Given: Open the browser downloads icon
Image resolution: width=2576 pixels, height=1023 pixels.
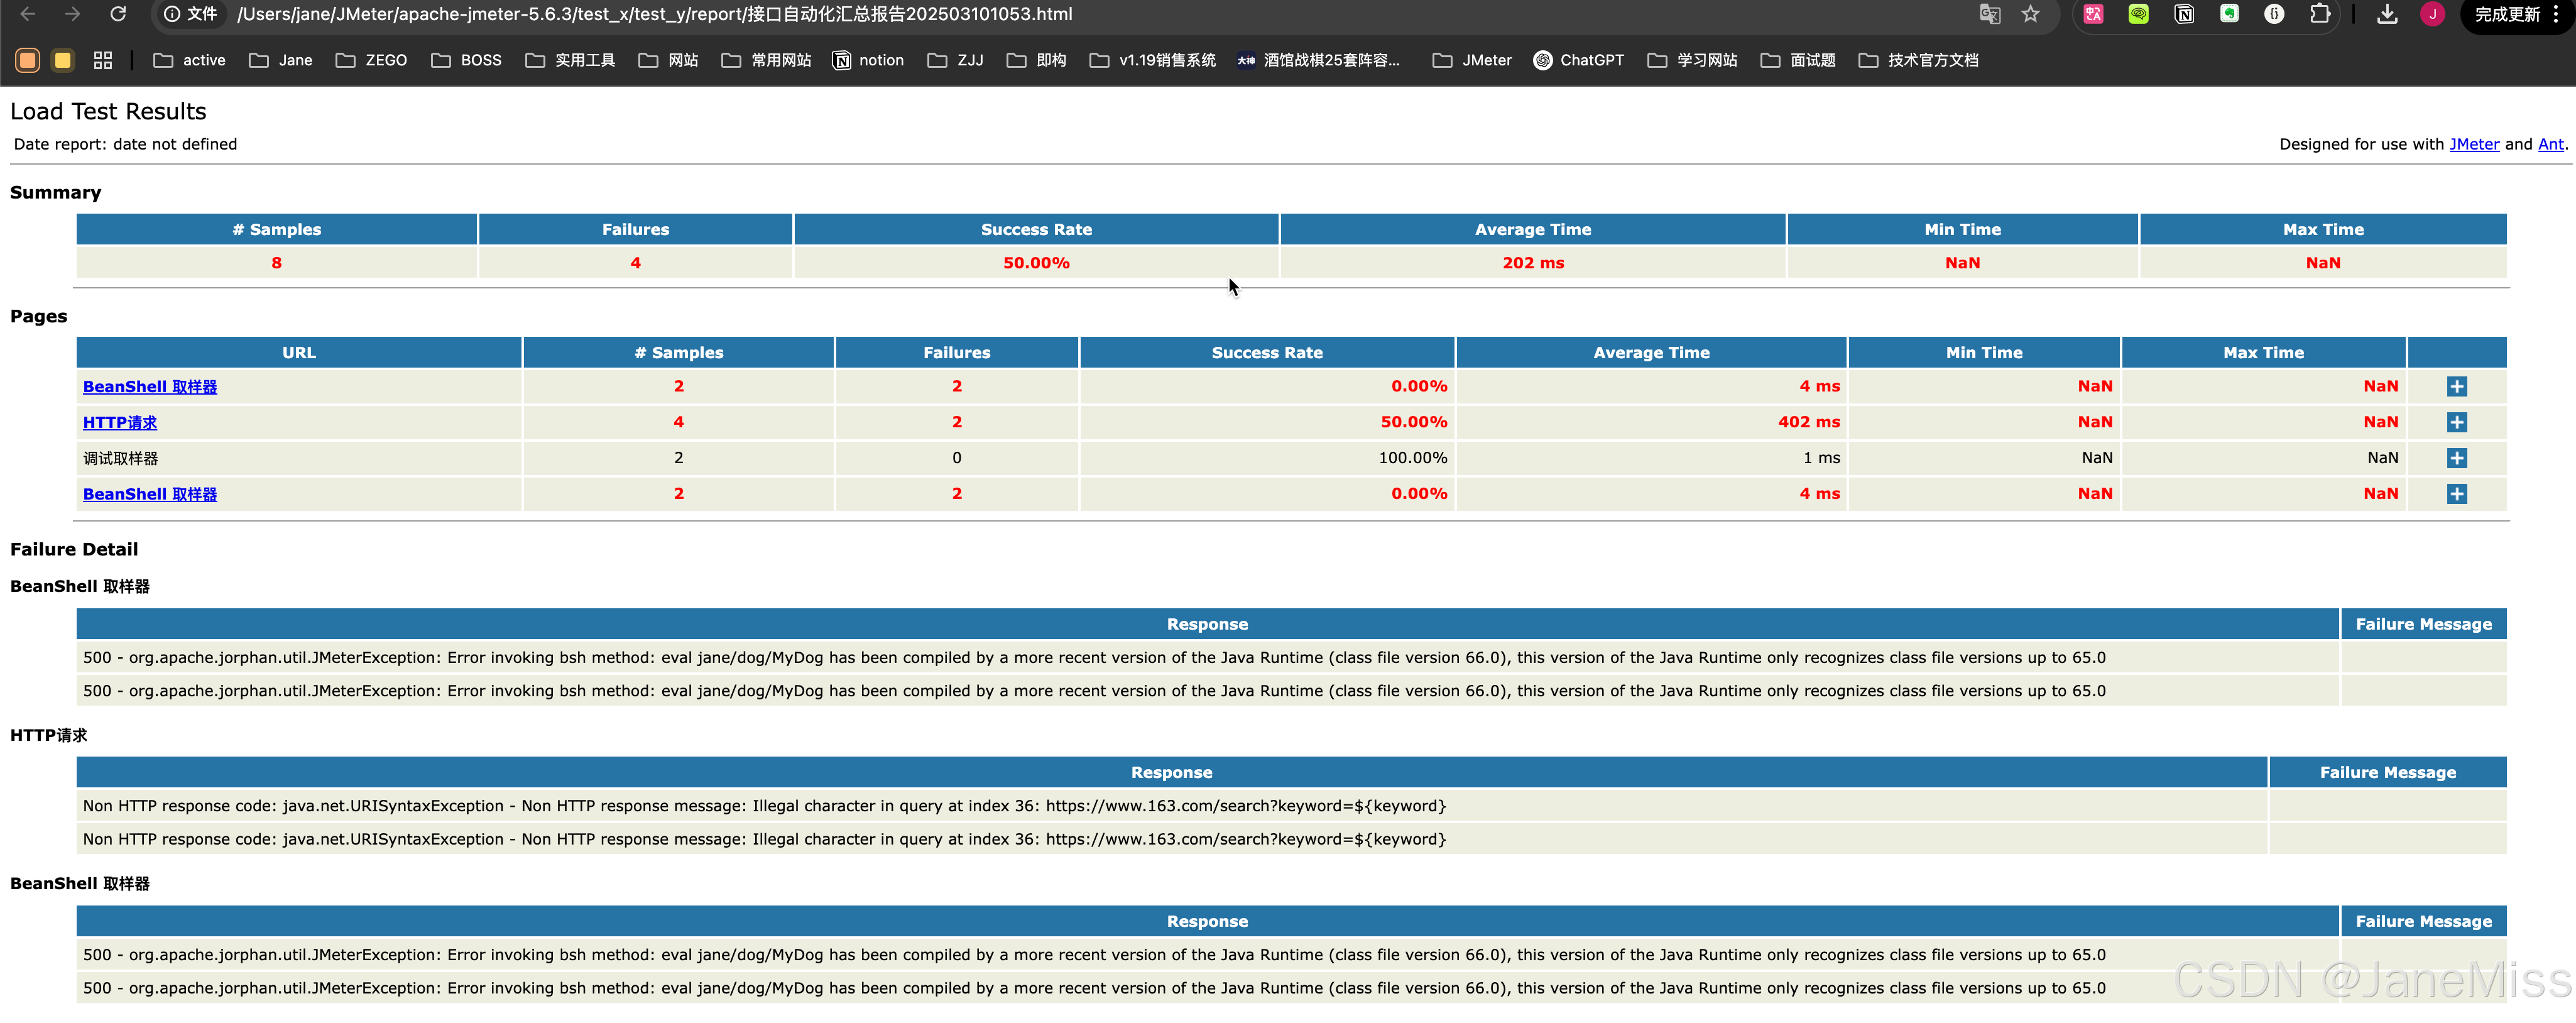Looking at the screenshot, I should pyautogui.click(x=2387, y=14).
